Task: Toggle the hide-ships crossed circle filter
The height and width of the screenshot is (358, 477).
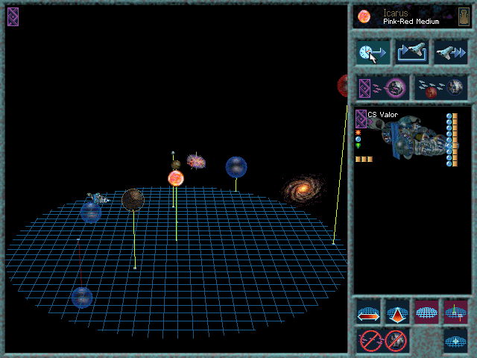Action: pyautogui.click(x=370, y=341)
